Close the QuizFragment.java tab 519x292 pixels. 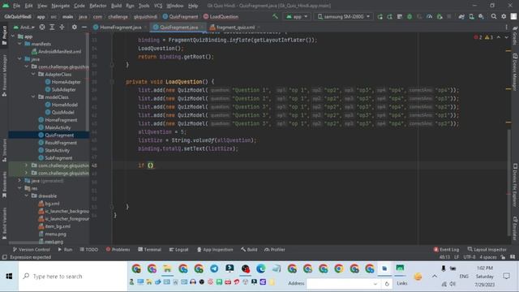(202, 27)
